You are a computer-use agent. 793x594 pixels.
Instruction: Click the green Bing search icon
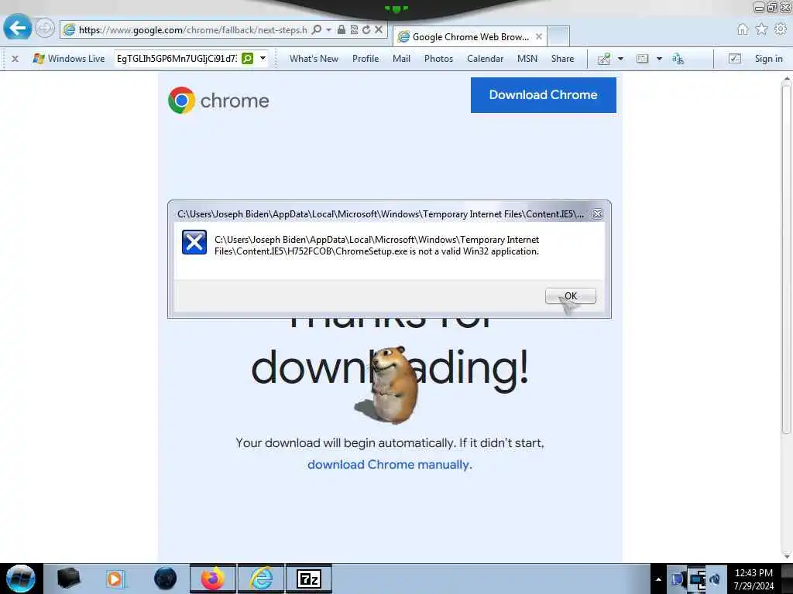point(247,59)
